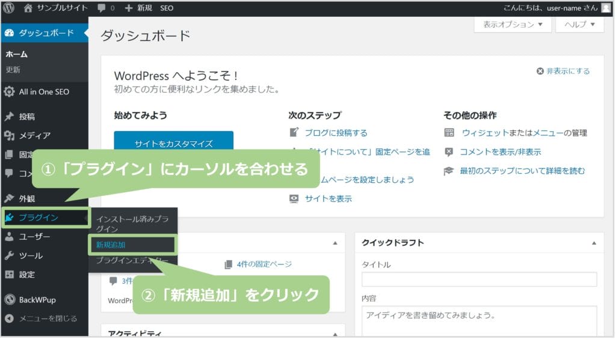This screenshot has width=616, height=339.
Task: Click the プラグイン plug icon
Action: (9, 218)
